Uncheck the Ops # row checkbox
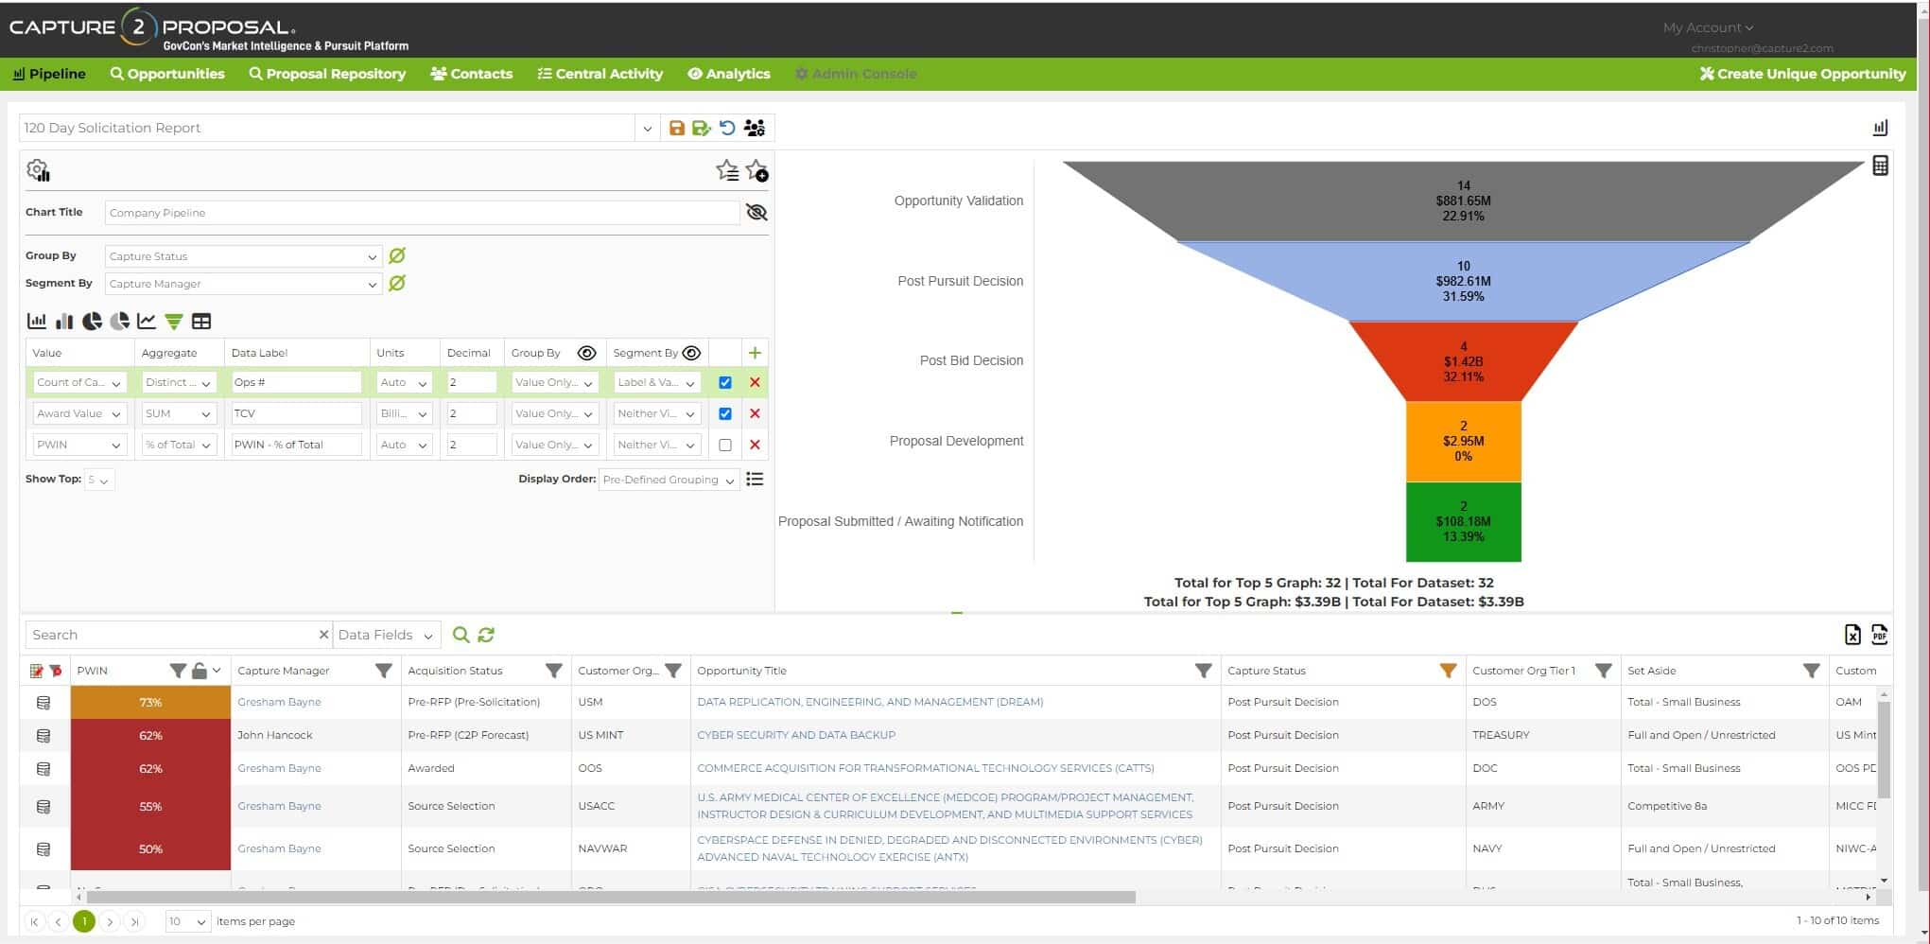The image size is (1930, 944). point(725,383)
